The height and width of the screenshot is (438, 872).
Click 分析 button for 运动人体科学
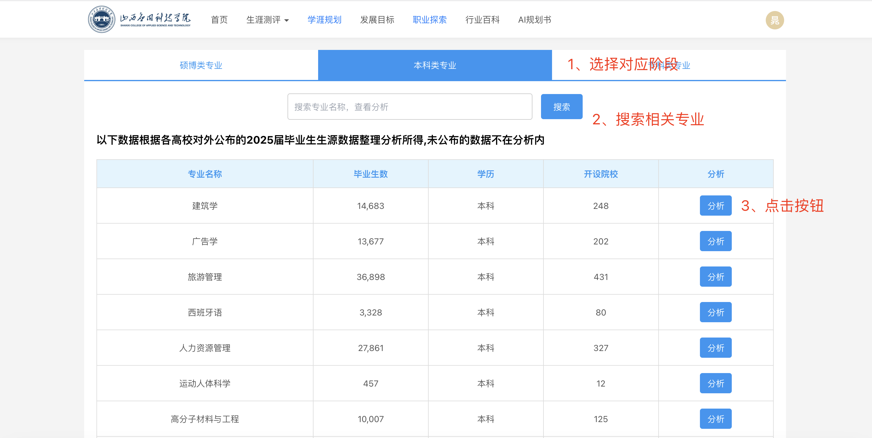[x=716, y=383]
